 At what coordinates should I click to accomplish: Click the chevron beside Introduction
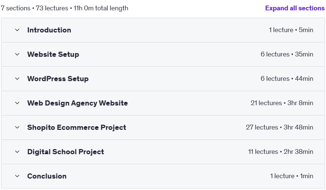pos(17,30)
